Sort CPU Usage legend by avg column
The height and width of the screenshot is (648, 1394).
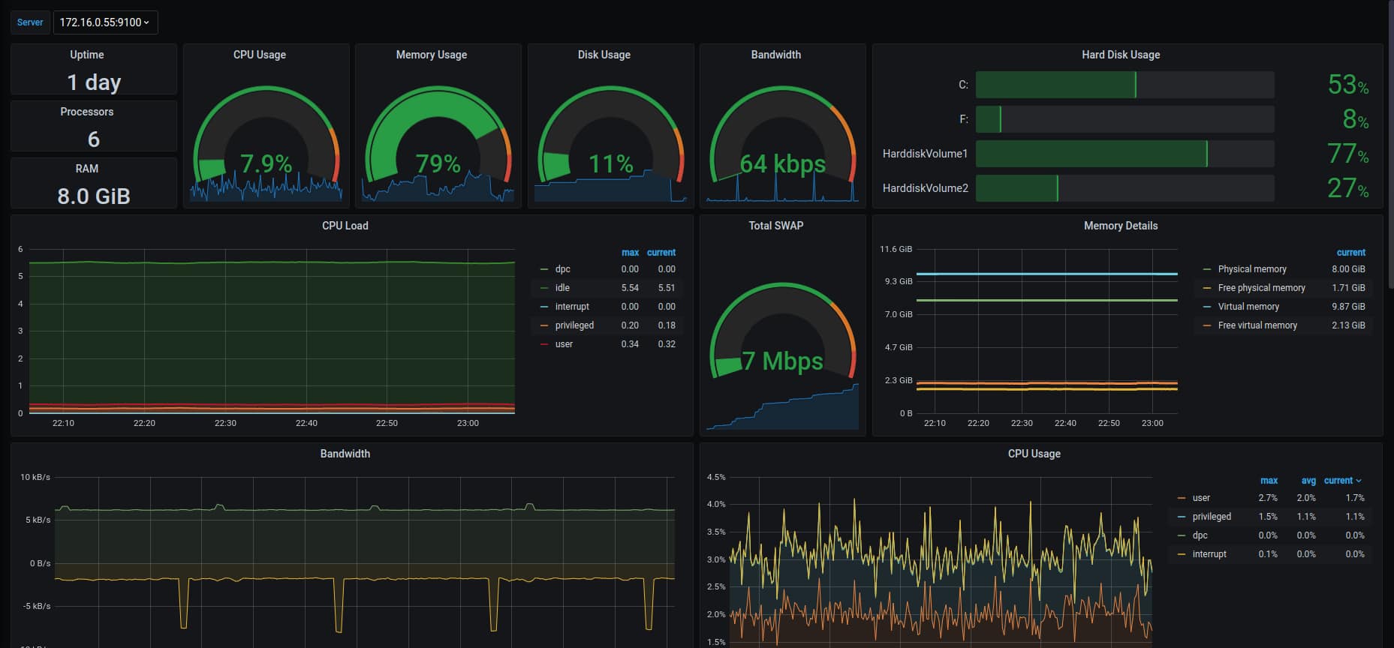tap(1308, 481)
